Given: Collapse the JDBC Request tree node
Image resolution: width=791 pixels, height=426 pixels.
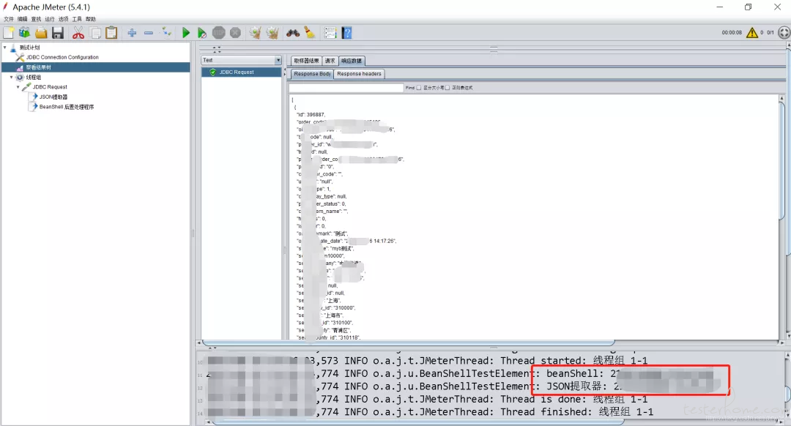Looking at the screenshot, I should 18,86.
